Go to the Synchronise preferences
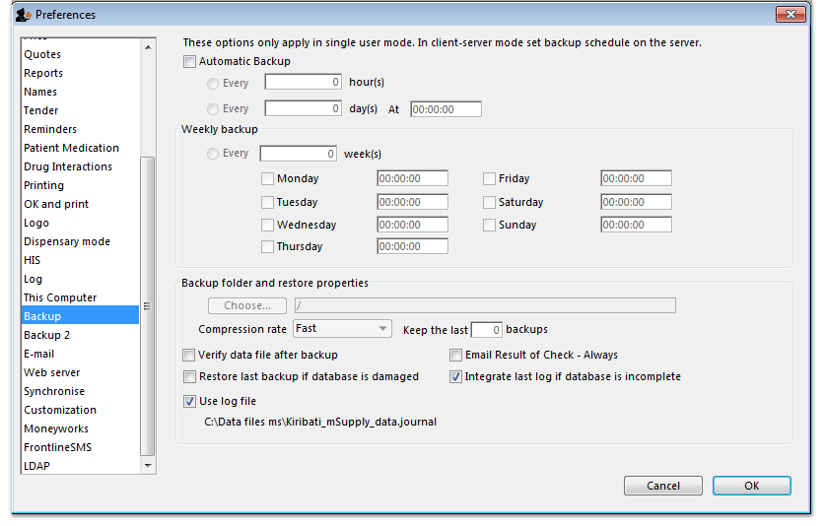The image size is (824, 526). pos(54,391)
